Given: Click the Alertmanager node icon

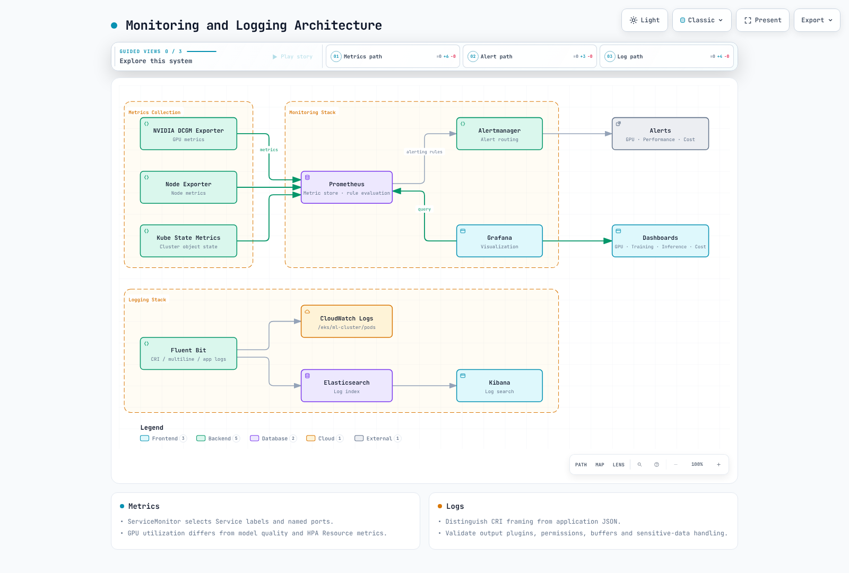Looking at the screenshot, I should 463,124.
